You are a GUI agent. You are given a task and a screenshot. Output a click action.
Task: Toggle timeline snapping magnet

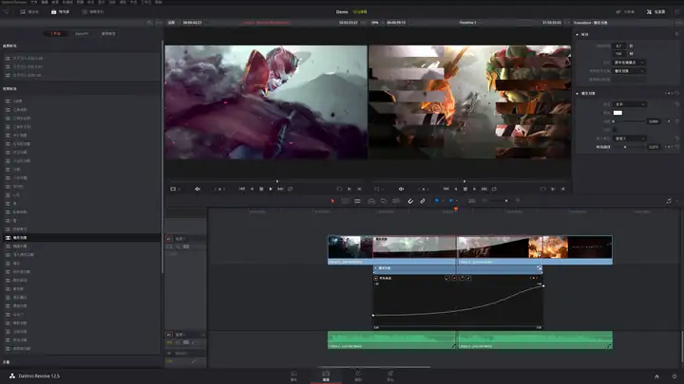pyautogui.click(x=410, y=201)
